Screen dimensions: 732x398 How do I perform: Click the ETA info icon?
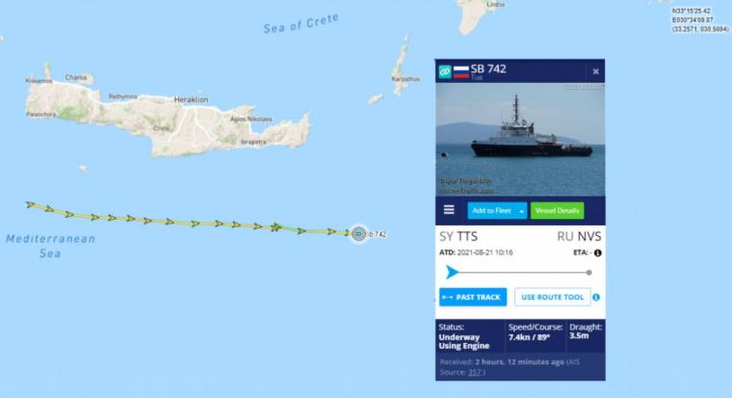point(597,252)
